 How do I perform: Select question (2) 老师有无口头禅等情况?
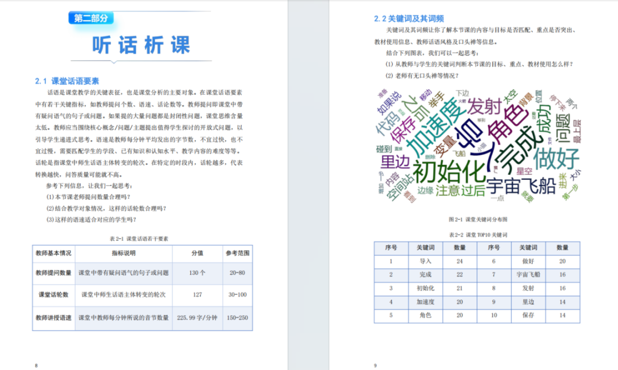[x=422, y=76]
